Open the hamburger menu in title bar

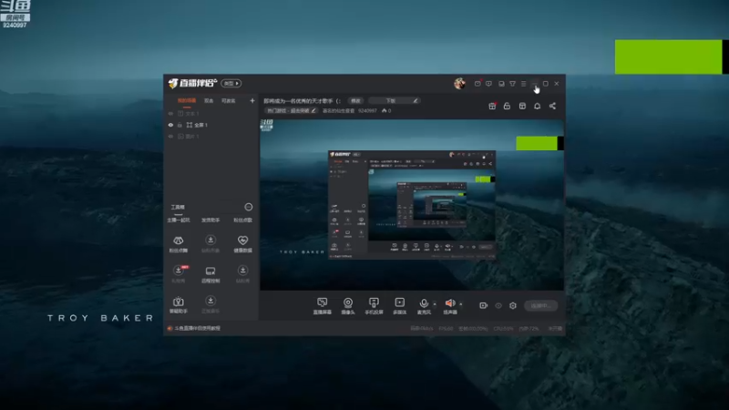(523, 84)
